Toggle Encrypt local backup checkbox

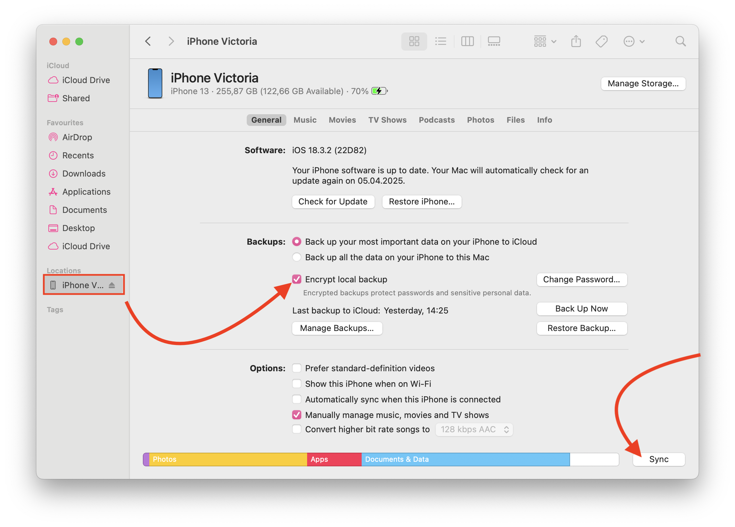tap(296, 279)
